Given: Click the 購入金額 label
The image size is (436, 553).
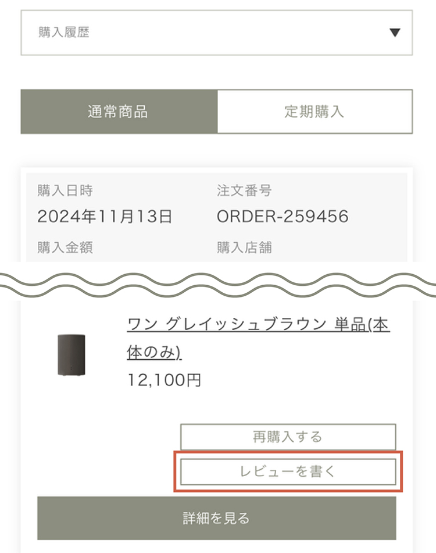Looking at the screenshot, I should pos(65,247).
